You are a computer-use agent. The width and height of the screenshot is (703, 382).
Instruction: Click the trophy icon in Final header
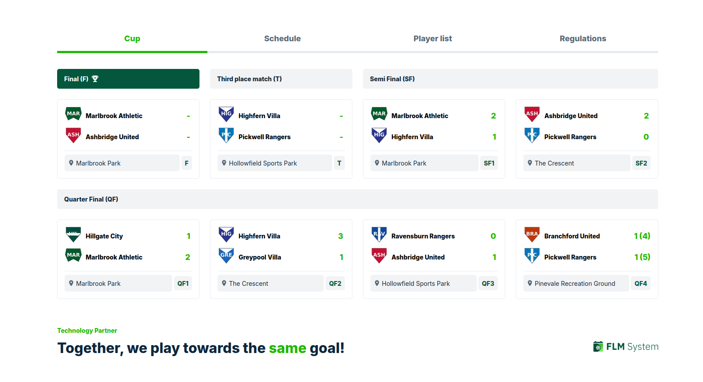tap(95, 79)
